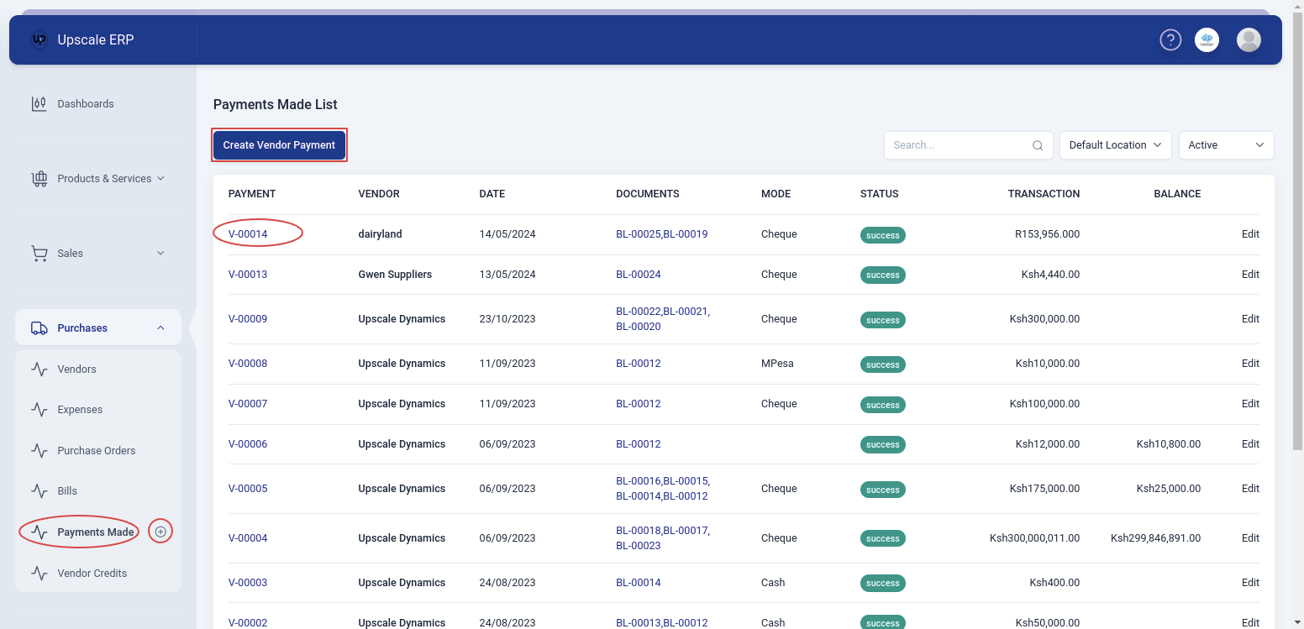Go to Vendors in sidebar
The width and height of the screenshot is (1304, 629).
point(76,370)
